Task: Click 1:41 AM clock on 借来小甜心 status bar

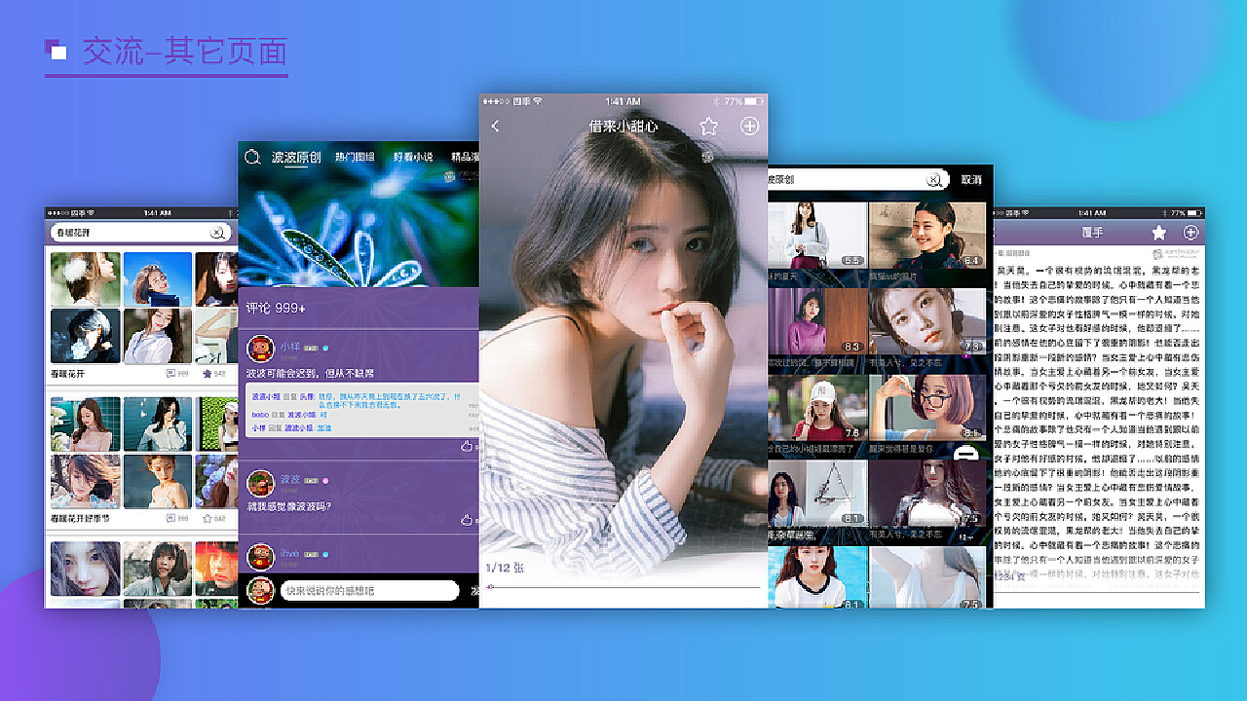Action: click(x=623, y=101)
